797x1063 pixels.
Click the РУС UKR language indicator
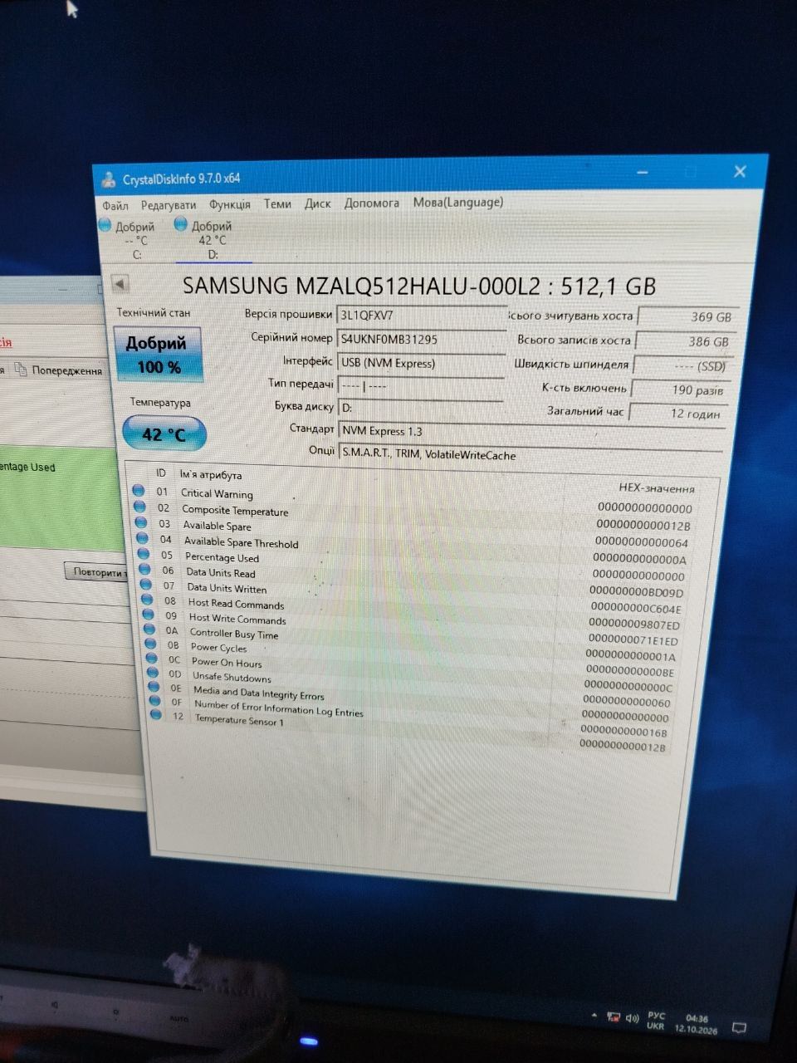[656, 1021]
